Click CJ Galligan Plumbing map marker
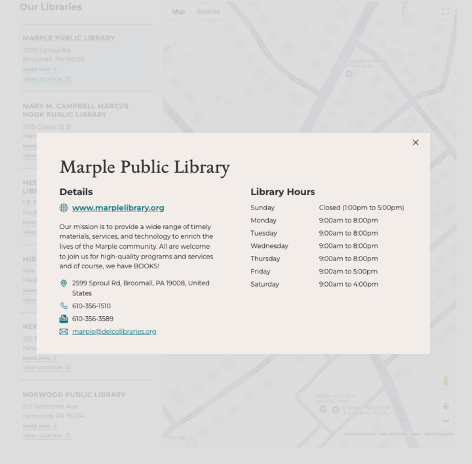The width and height of the screenshot is (472, 464). 349,74
